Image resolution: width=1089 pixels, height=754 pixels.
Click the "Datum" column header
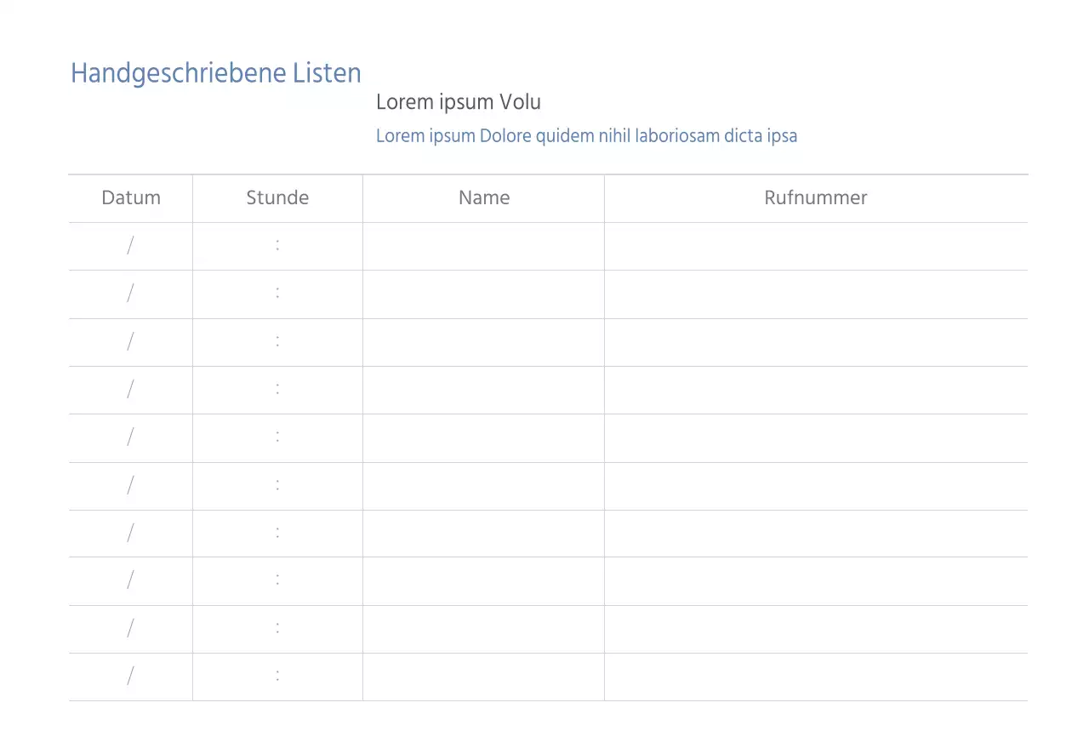click(131, 198)
